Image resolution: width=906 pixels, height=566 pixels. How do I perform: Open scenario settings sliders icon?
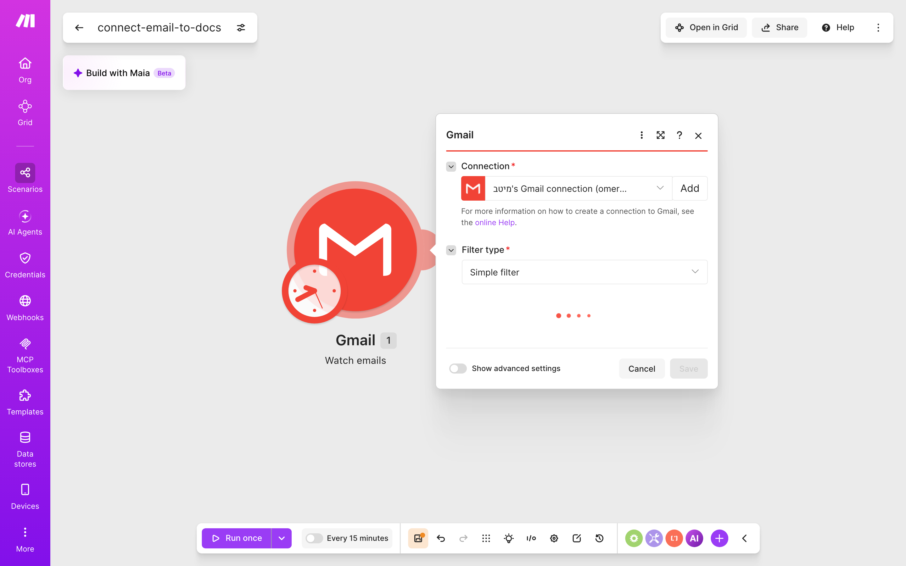coord(241,28)
